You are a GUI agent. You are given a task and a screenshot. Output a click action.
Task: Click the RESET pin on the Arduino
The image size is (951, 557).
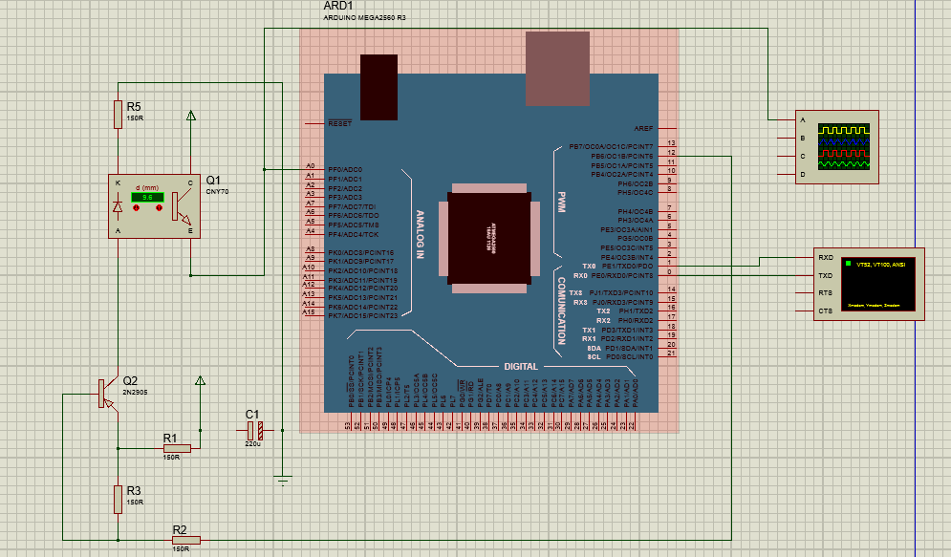pyautogui.click(x=339, y=122)
